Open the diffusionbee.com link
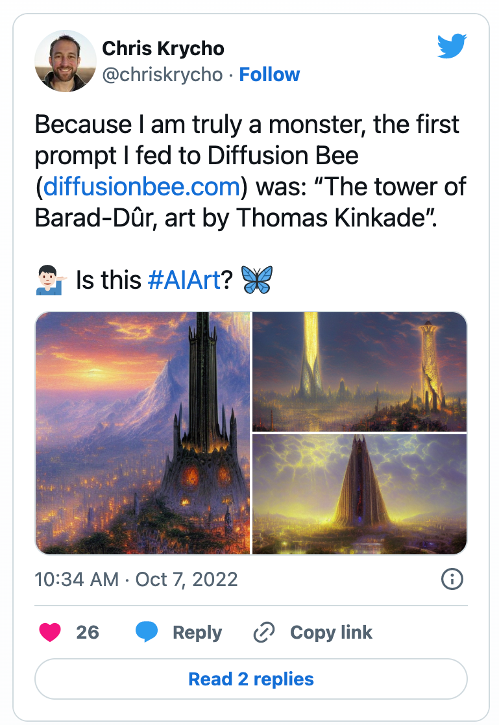Screen dimensions: 499x725 [141, 187]
